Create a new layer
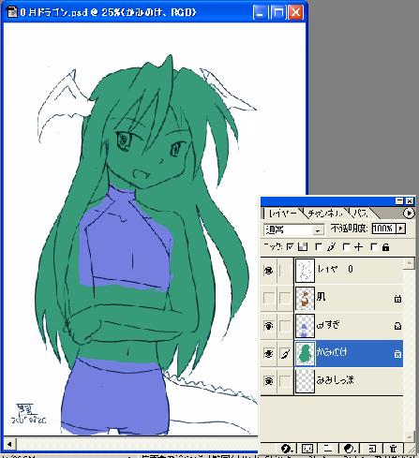 tap(372, 449)
